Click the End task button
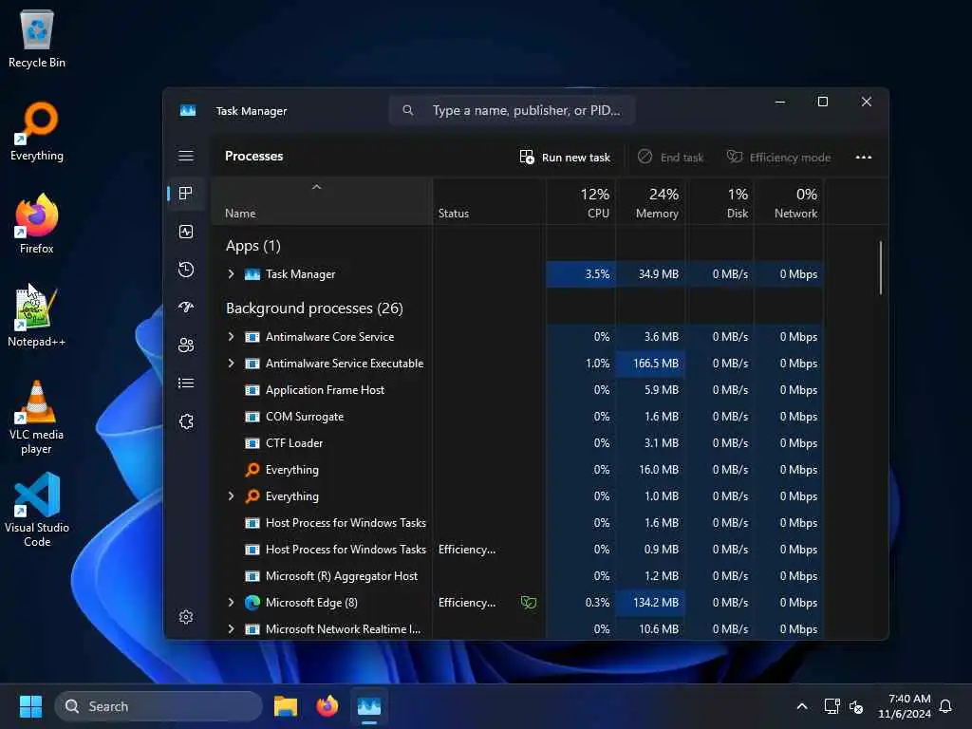Viewport: 972px width, 729px height. tap(671, 158)
